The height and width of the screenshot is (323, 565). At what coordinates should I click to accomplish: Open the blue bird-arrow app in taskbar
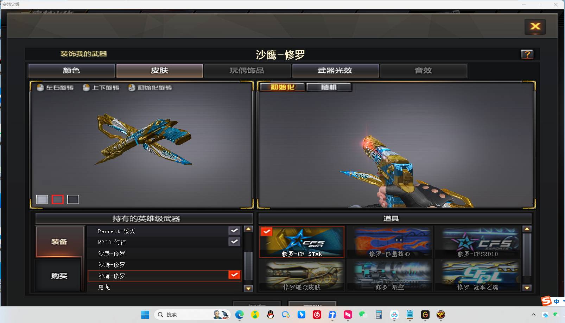coord(301,315)
